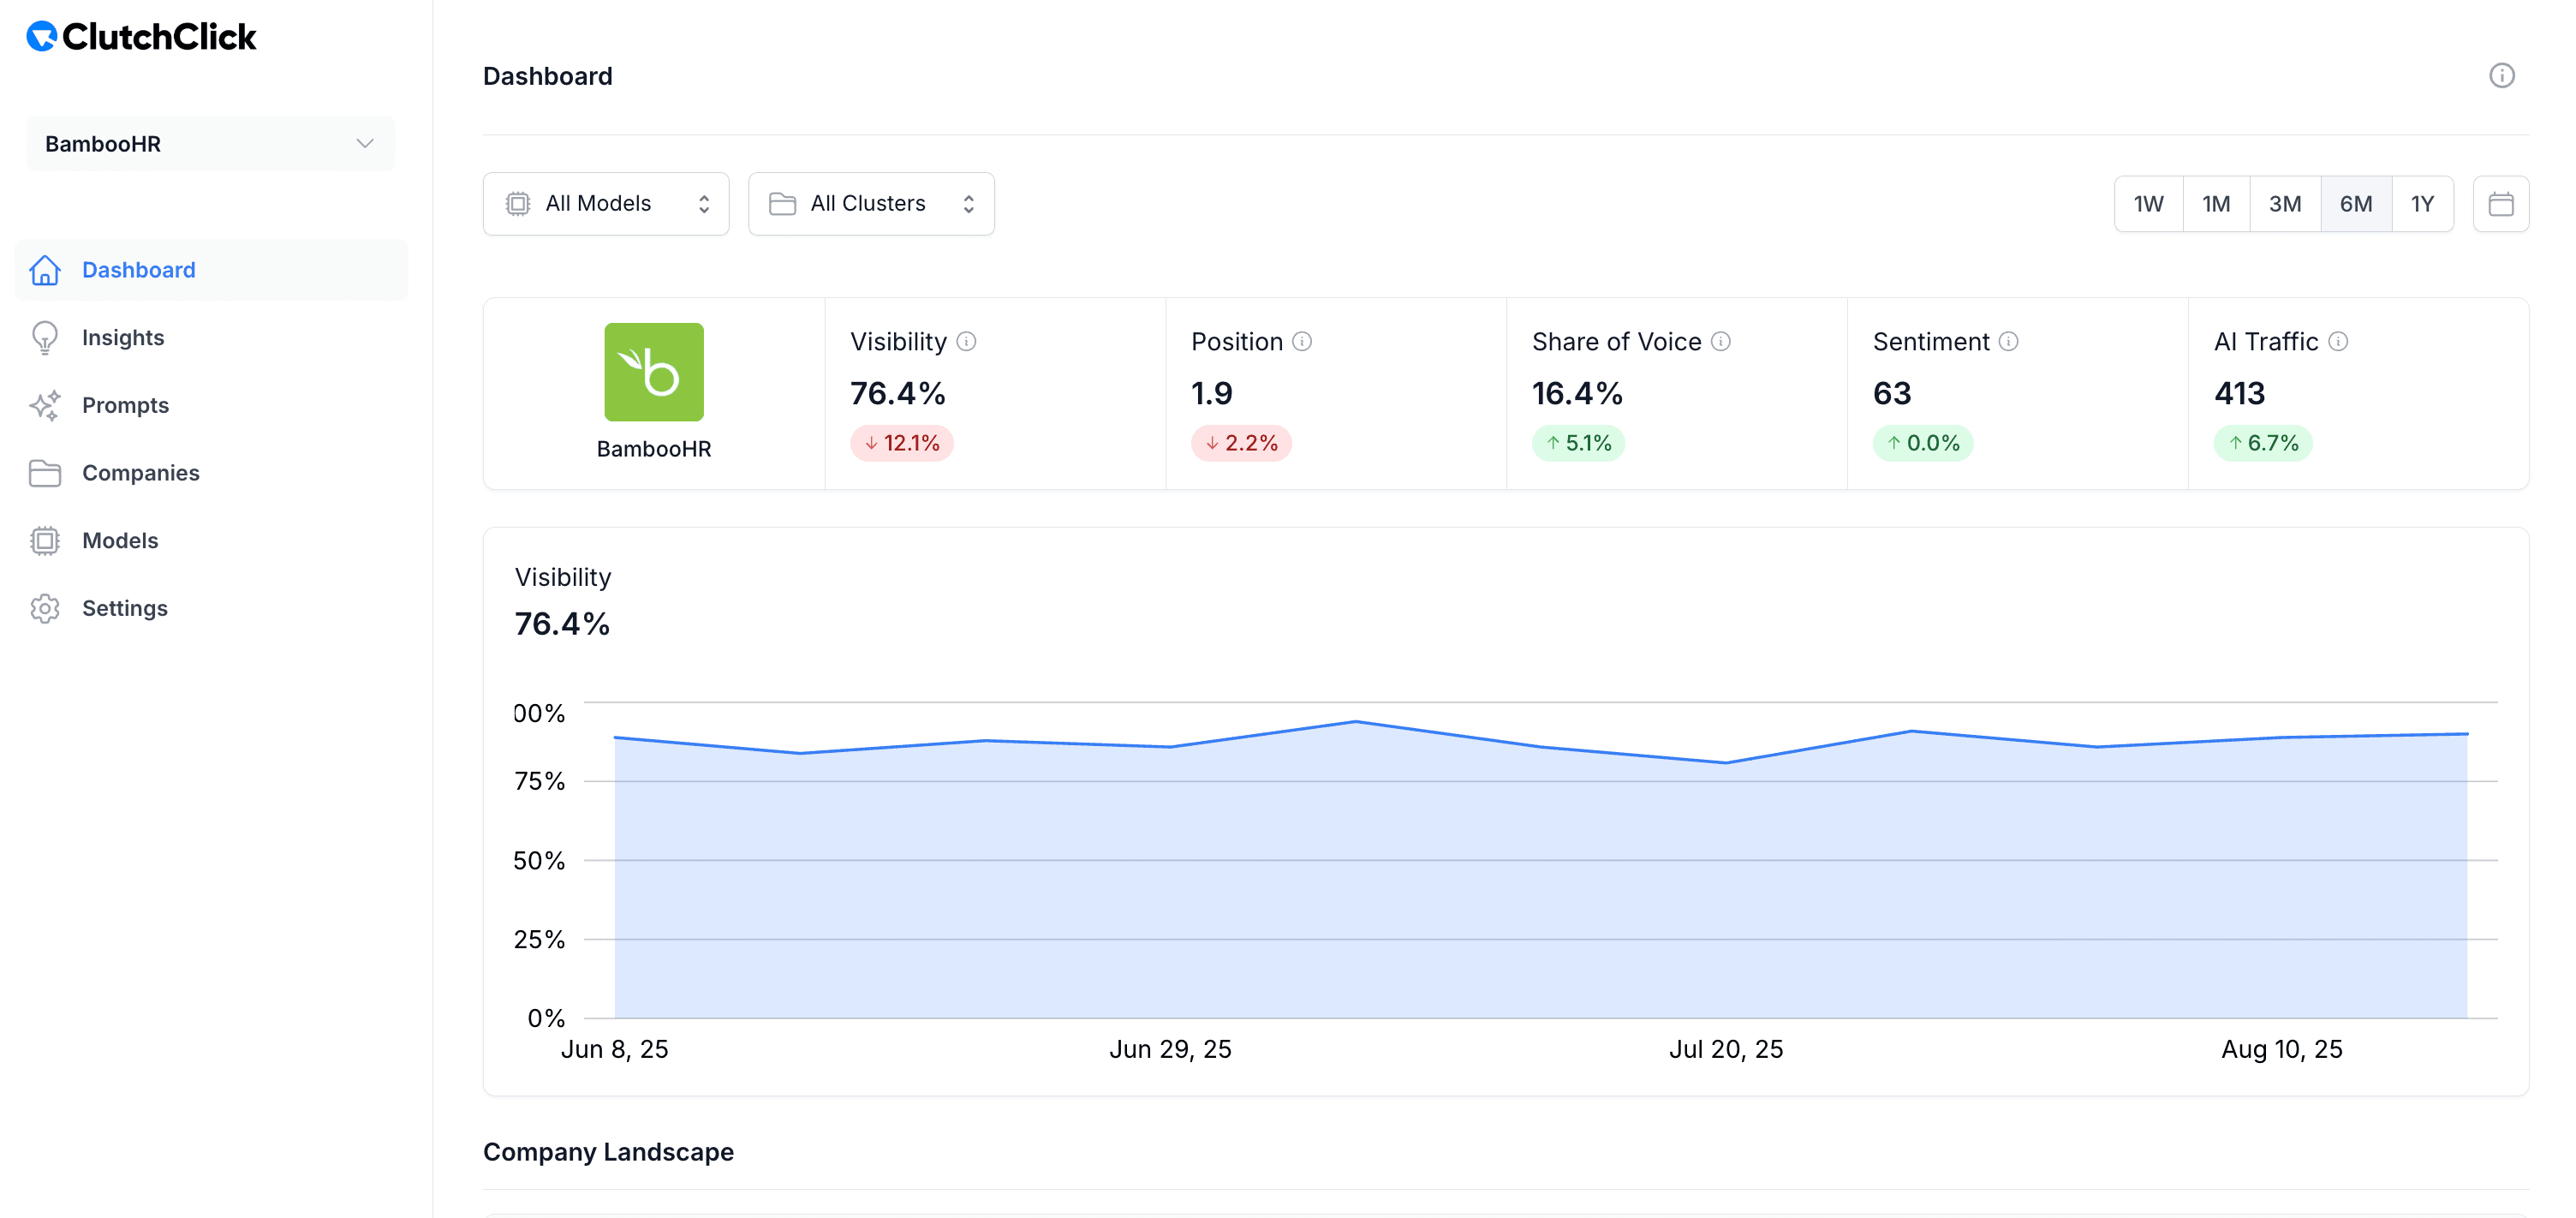Open the custom date range calendar icon

[2502, 203]
